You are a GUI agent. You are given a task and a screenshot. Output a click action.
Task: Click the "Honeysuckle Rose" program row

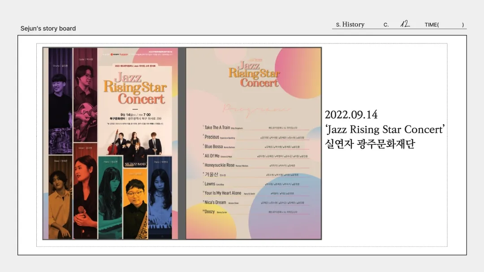(256, 165)
